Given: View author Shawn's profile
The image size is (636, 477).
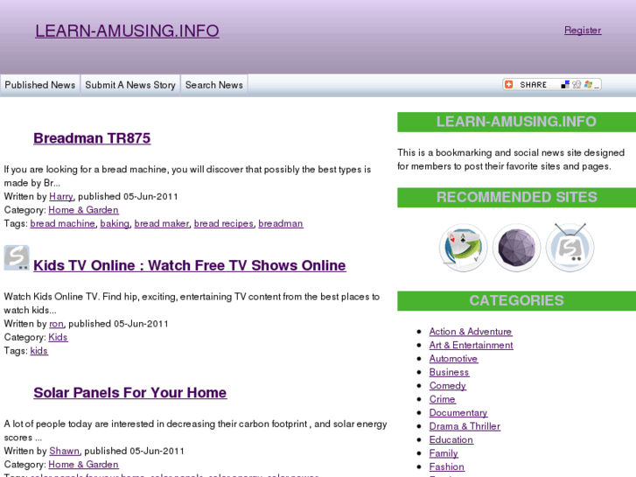Looking at the screenshot, I should pyautogui.click(x=65, y=451).
